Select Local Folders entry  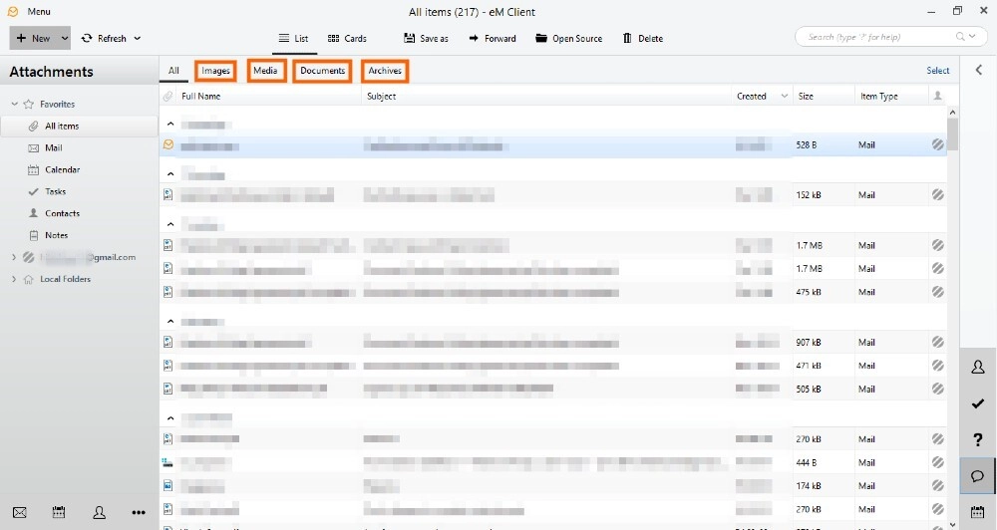click(65, 279)
